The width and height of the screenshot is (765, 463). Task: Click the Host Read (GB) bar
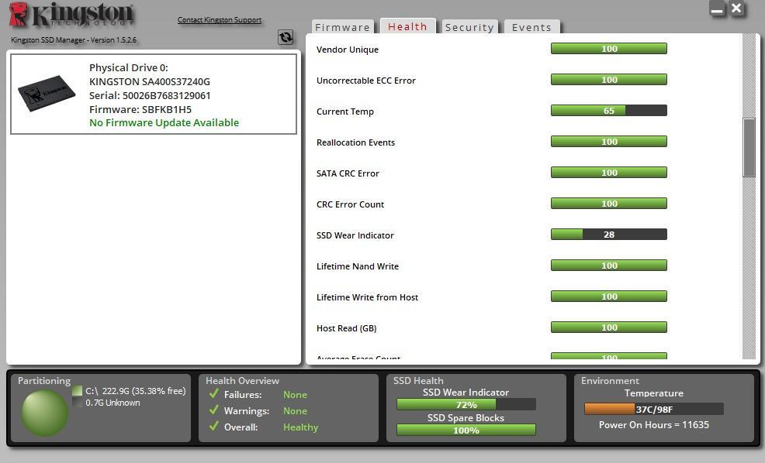click(609, 328)
